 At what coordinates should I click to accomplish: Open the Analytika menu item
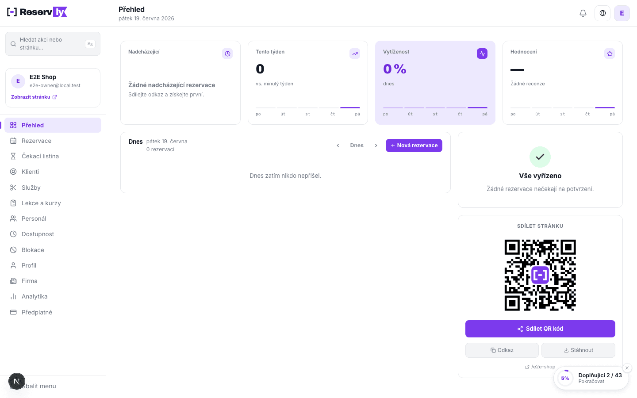(53, 296)
